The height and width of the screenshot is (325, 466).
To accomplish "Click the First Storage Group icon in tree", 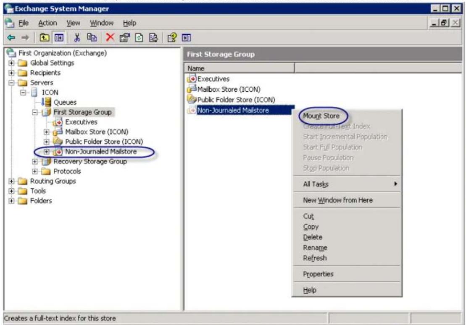I will coord(46,112).
